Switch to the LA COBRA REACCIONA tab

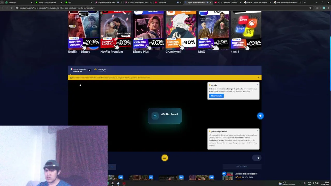(228, 2)
